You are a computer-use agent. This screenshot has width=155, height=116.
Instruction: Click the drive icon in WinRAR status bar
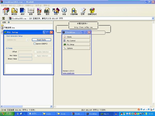[x=2, y=110]
